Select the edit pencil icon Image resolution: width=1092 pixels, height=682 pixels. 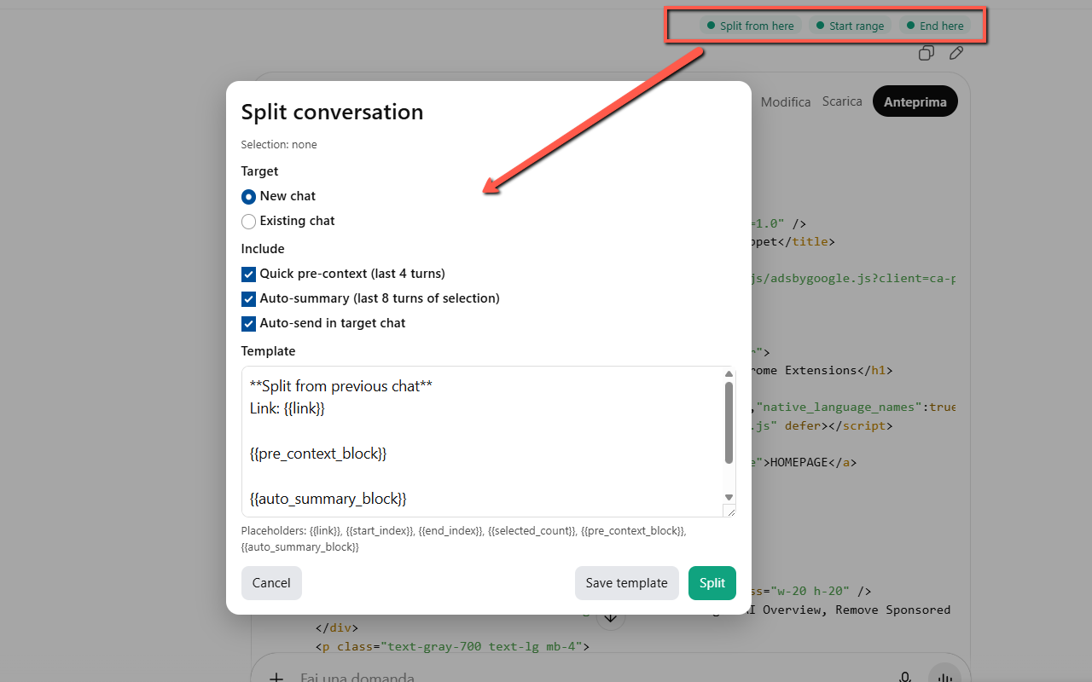tap(955, 53)
